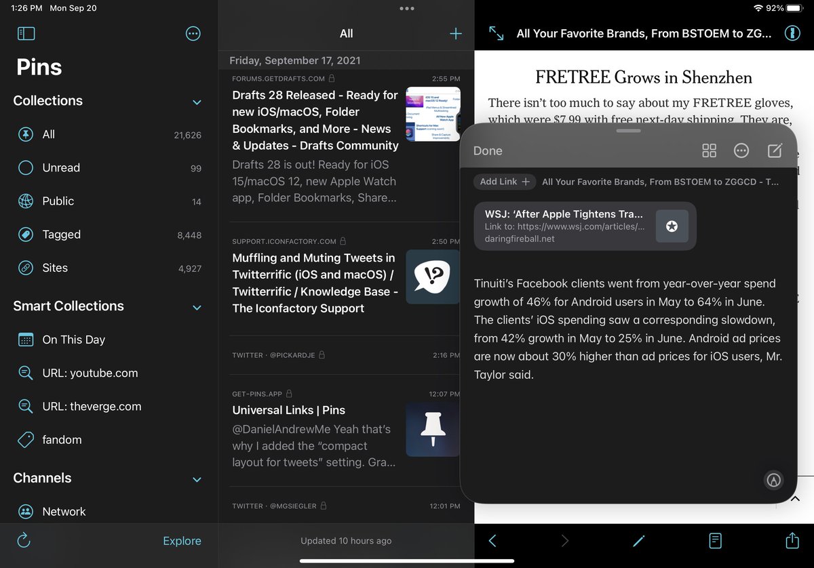Open the article info icon
This screenshot has height=568, width=814.
click(x=792, y=33)
